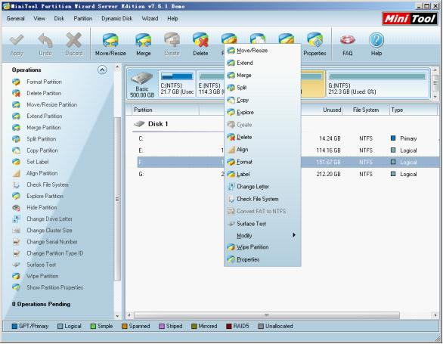Open the Help menu in menu bar
The width and height of the screenshot is (443, 344).
[x=172, y=19]
